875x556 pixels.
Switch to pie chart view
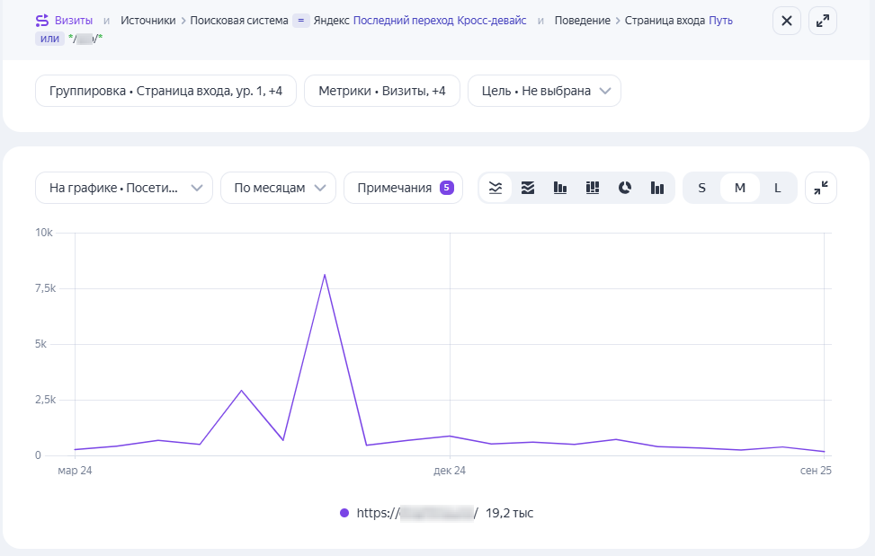click(625, 188)
